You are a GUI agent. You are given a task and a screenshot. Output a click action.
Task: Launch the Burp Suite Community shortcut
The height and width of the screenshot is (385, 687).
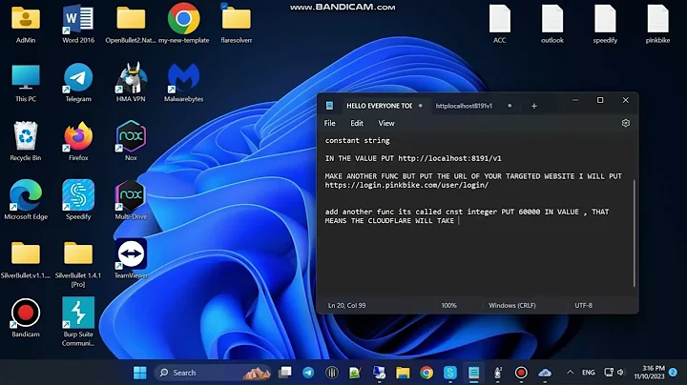pyautogui.click(x=78, y=322)
